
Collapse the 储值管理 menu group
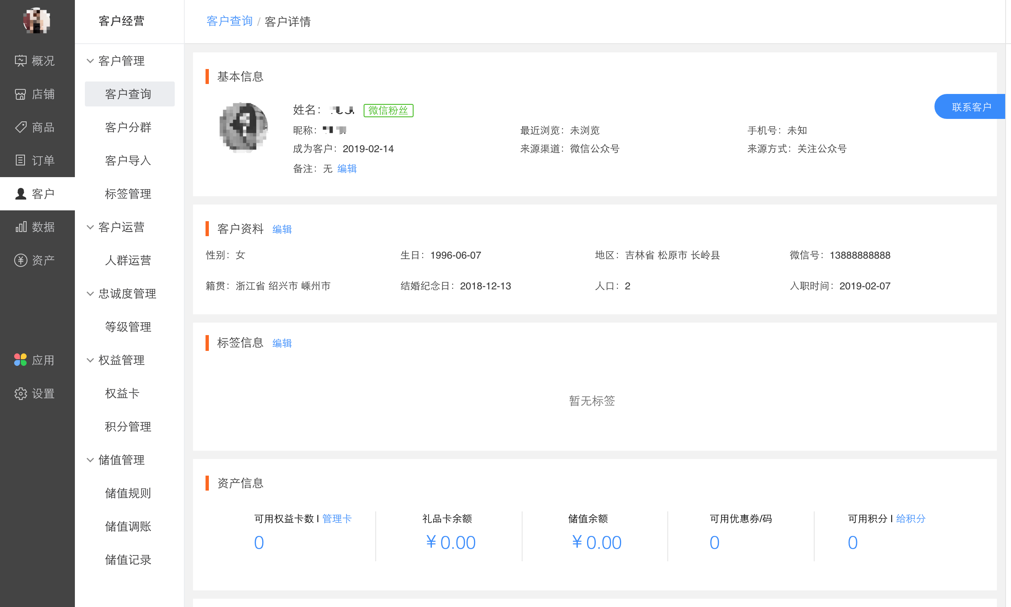click(x=121, y=460)
